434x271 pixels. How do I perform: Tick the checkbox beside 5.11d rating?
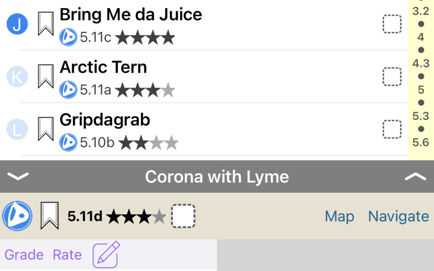tap(183, 216)
